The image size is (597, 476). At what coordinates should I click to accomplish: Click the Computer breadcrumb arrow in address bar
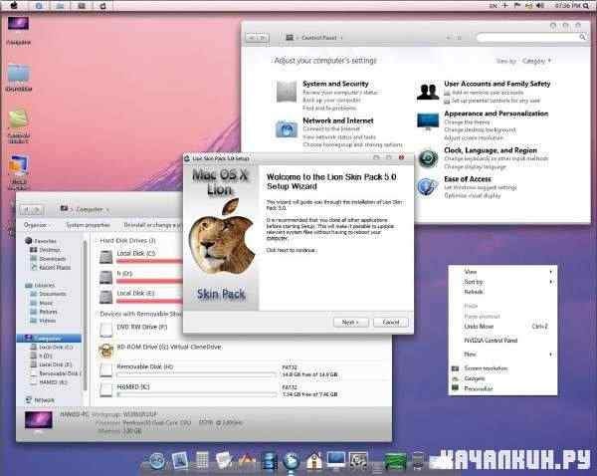[107, 209]
